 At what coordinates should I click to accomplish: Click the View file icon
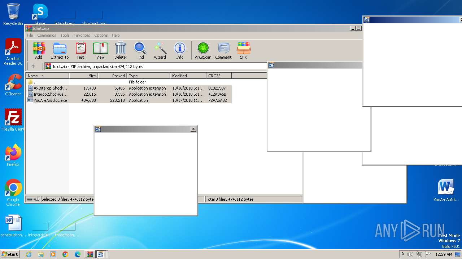[x=100, y=50]
